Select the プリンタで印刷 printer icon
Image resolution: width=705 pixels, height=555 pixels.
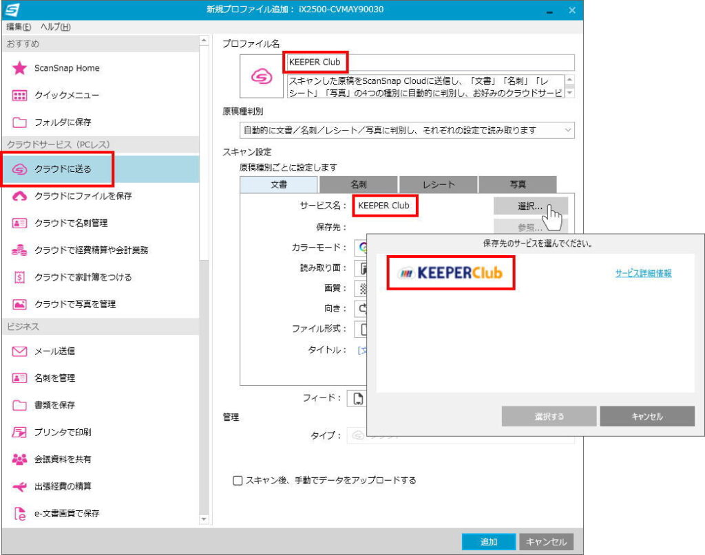(x=20, y=433)
